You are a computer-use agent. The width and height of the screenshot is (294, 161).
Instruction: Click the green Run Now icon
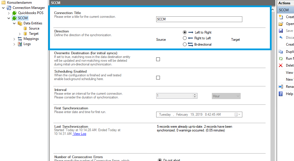pos(281,59)
